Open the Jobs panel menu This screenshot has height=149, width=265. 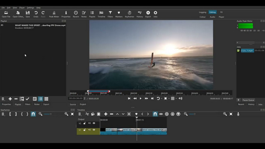pos(238,100)
